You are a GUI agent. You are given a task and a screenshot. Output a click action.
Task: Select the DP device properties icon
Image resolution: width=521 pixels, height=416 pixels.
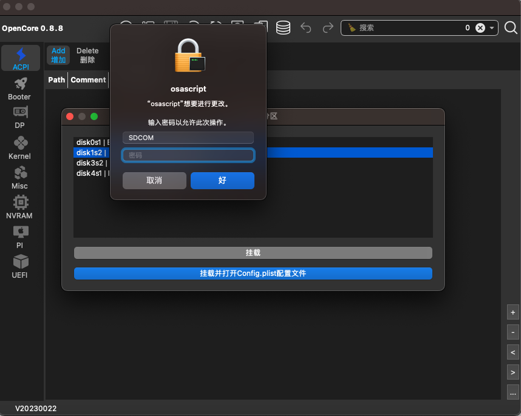(20, 118)
